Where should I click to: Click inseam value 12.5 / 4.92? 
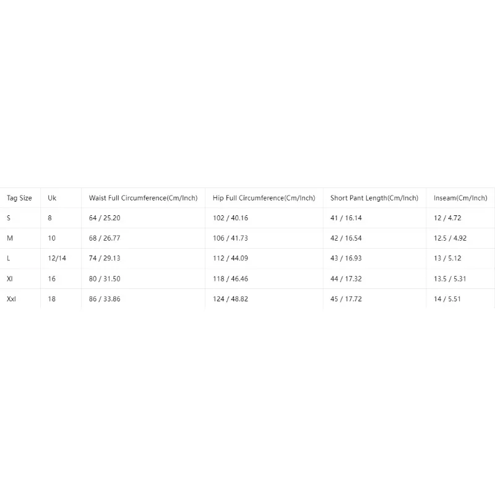click(450, 238)
